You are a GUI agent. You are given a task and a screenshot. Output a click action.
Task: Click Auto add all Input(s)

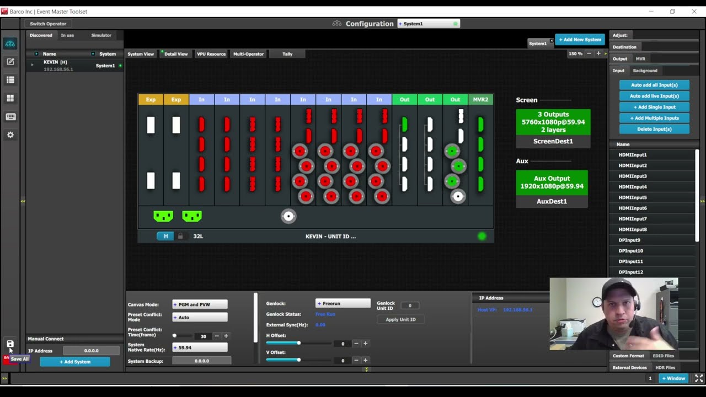pyautogui.click(x=654, y=85)
